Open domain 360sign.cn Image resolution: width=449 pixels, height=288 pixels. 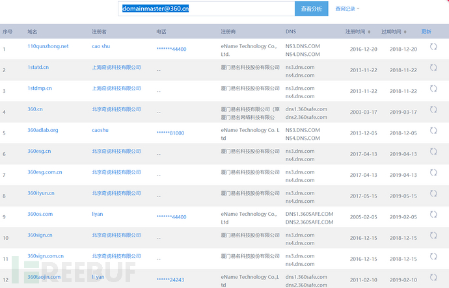pos(40,235)
